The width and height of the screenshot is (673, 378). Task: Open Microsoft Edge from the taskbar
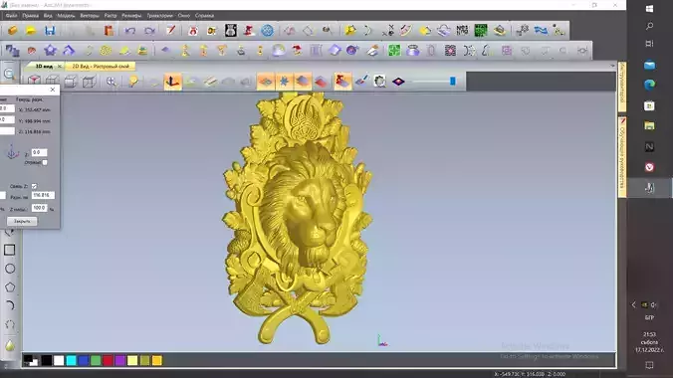point(649,85)
